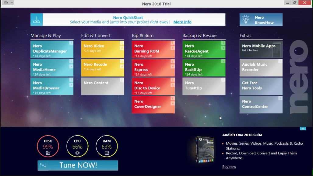Launch Nero Burning ROM

point(153,50)
